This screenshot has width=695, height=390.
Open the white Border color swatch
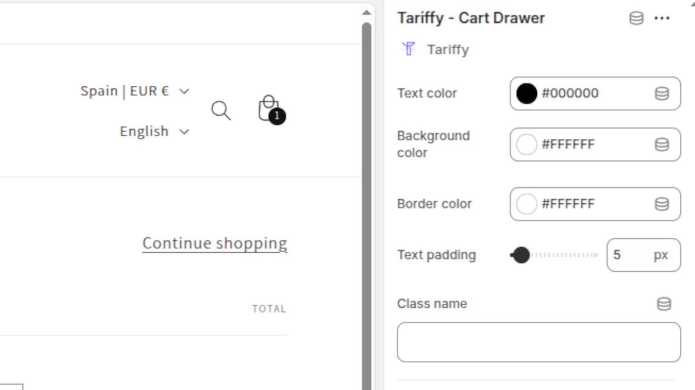526,204
